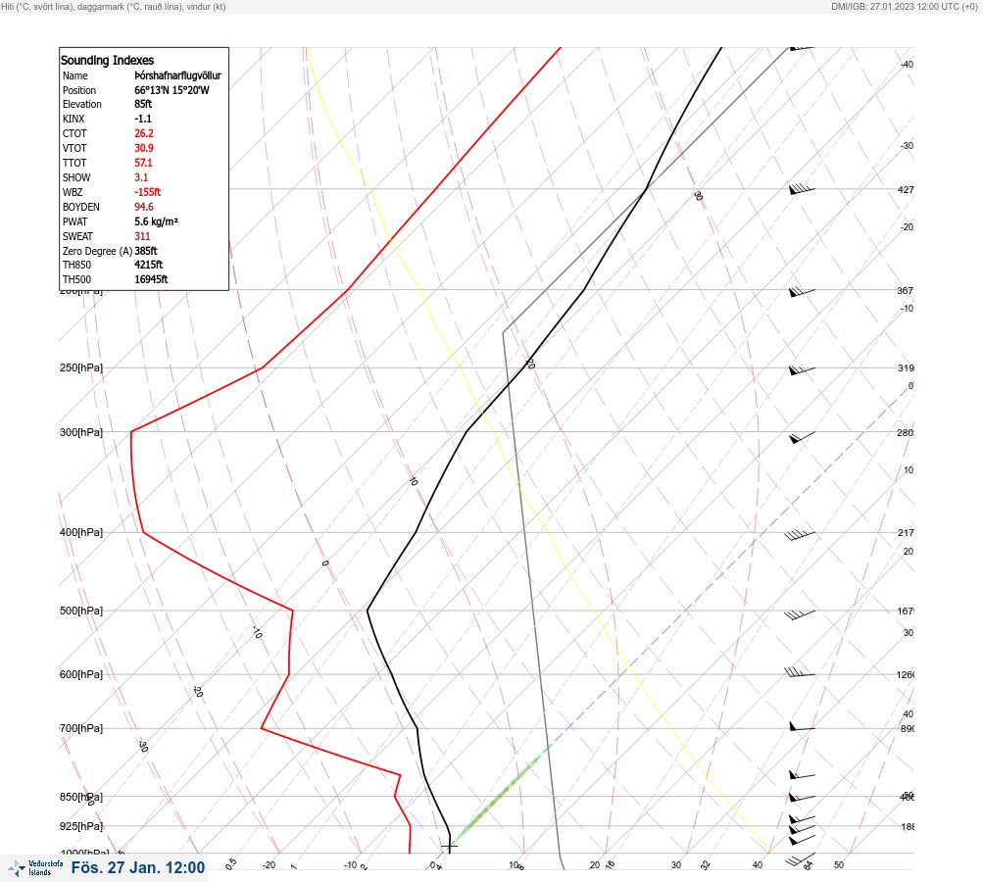Viewport: 983px width, 882px height.
Task: Click the wind barb on the 427 height line
Action: click(x=802, y=189)
